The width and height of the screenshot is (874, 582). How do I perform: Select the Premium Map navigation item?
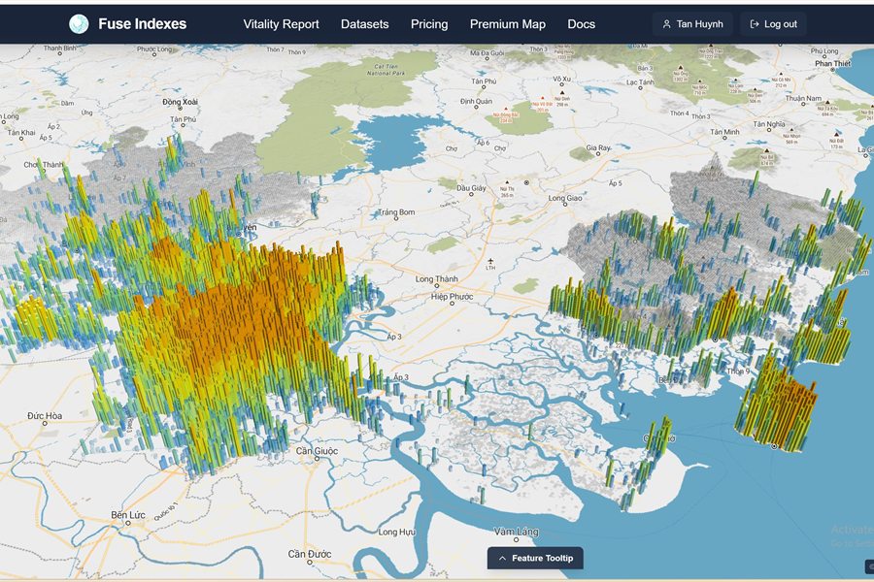click(x=507, y=24)
